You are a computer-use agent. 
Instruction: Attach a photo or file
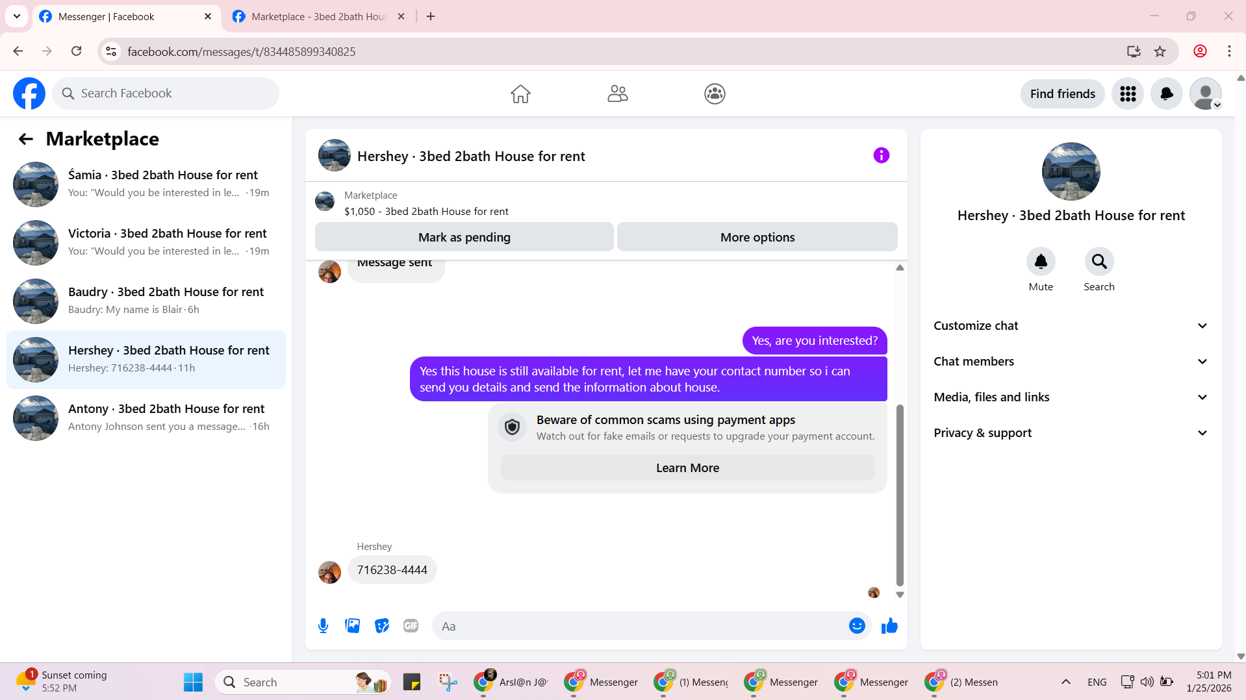(352, 626)
